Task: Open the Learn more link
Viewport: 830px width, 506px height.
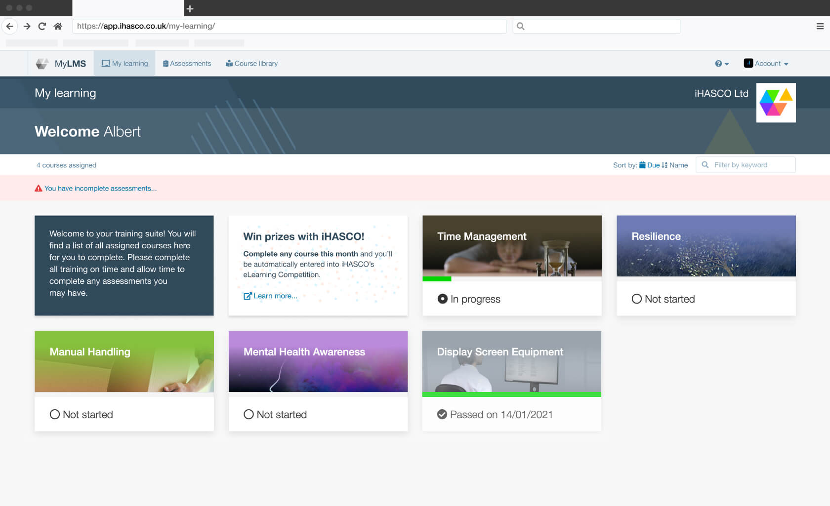Action: [x=275, y=296]
